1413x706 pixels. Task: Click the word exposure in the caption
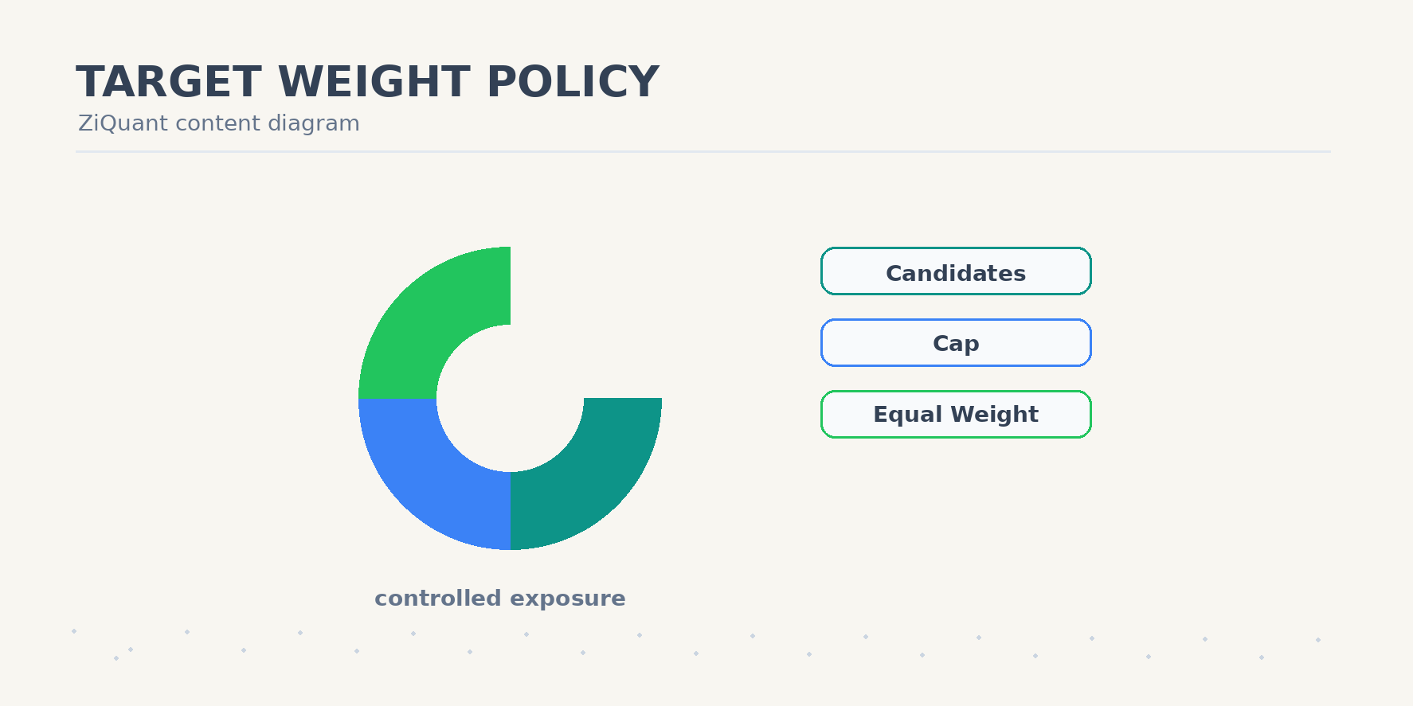(566, 599)
